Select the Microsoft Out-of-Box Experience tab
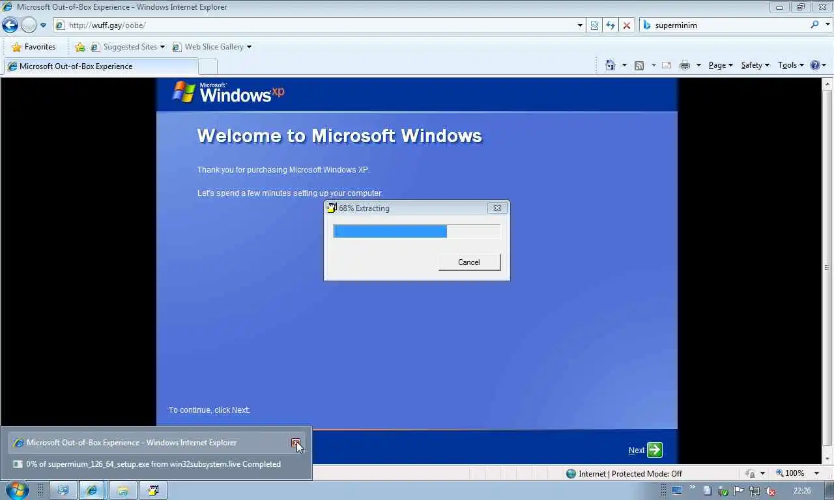 tap(101, 66)
